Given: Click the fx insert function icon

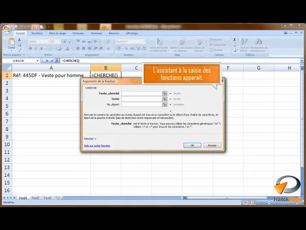Looking at the screenshot, I should tap(57, 61).
